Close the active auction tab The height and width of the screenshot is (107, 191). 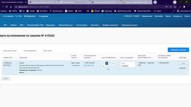[x=26, y=2]
